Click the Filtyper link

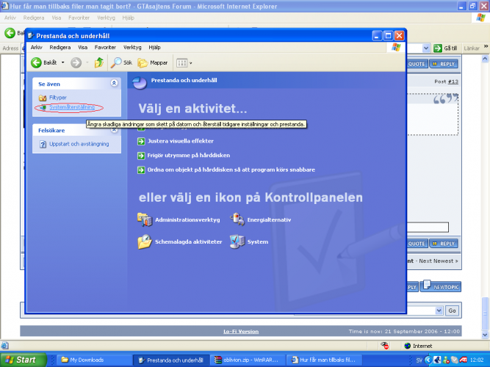(57, 98)
